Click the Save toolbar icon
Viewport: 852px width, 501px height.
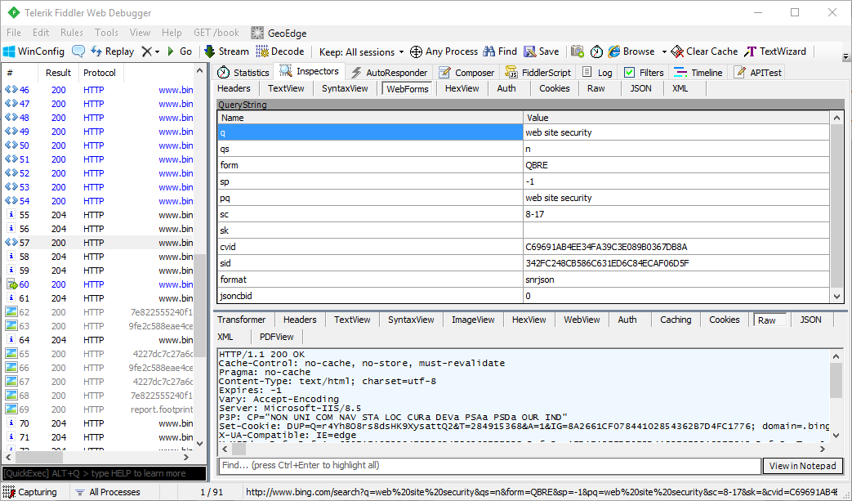[542, 51]
